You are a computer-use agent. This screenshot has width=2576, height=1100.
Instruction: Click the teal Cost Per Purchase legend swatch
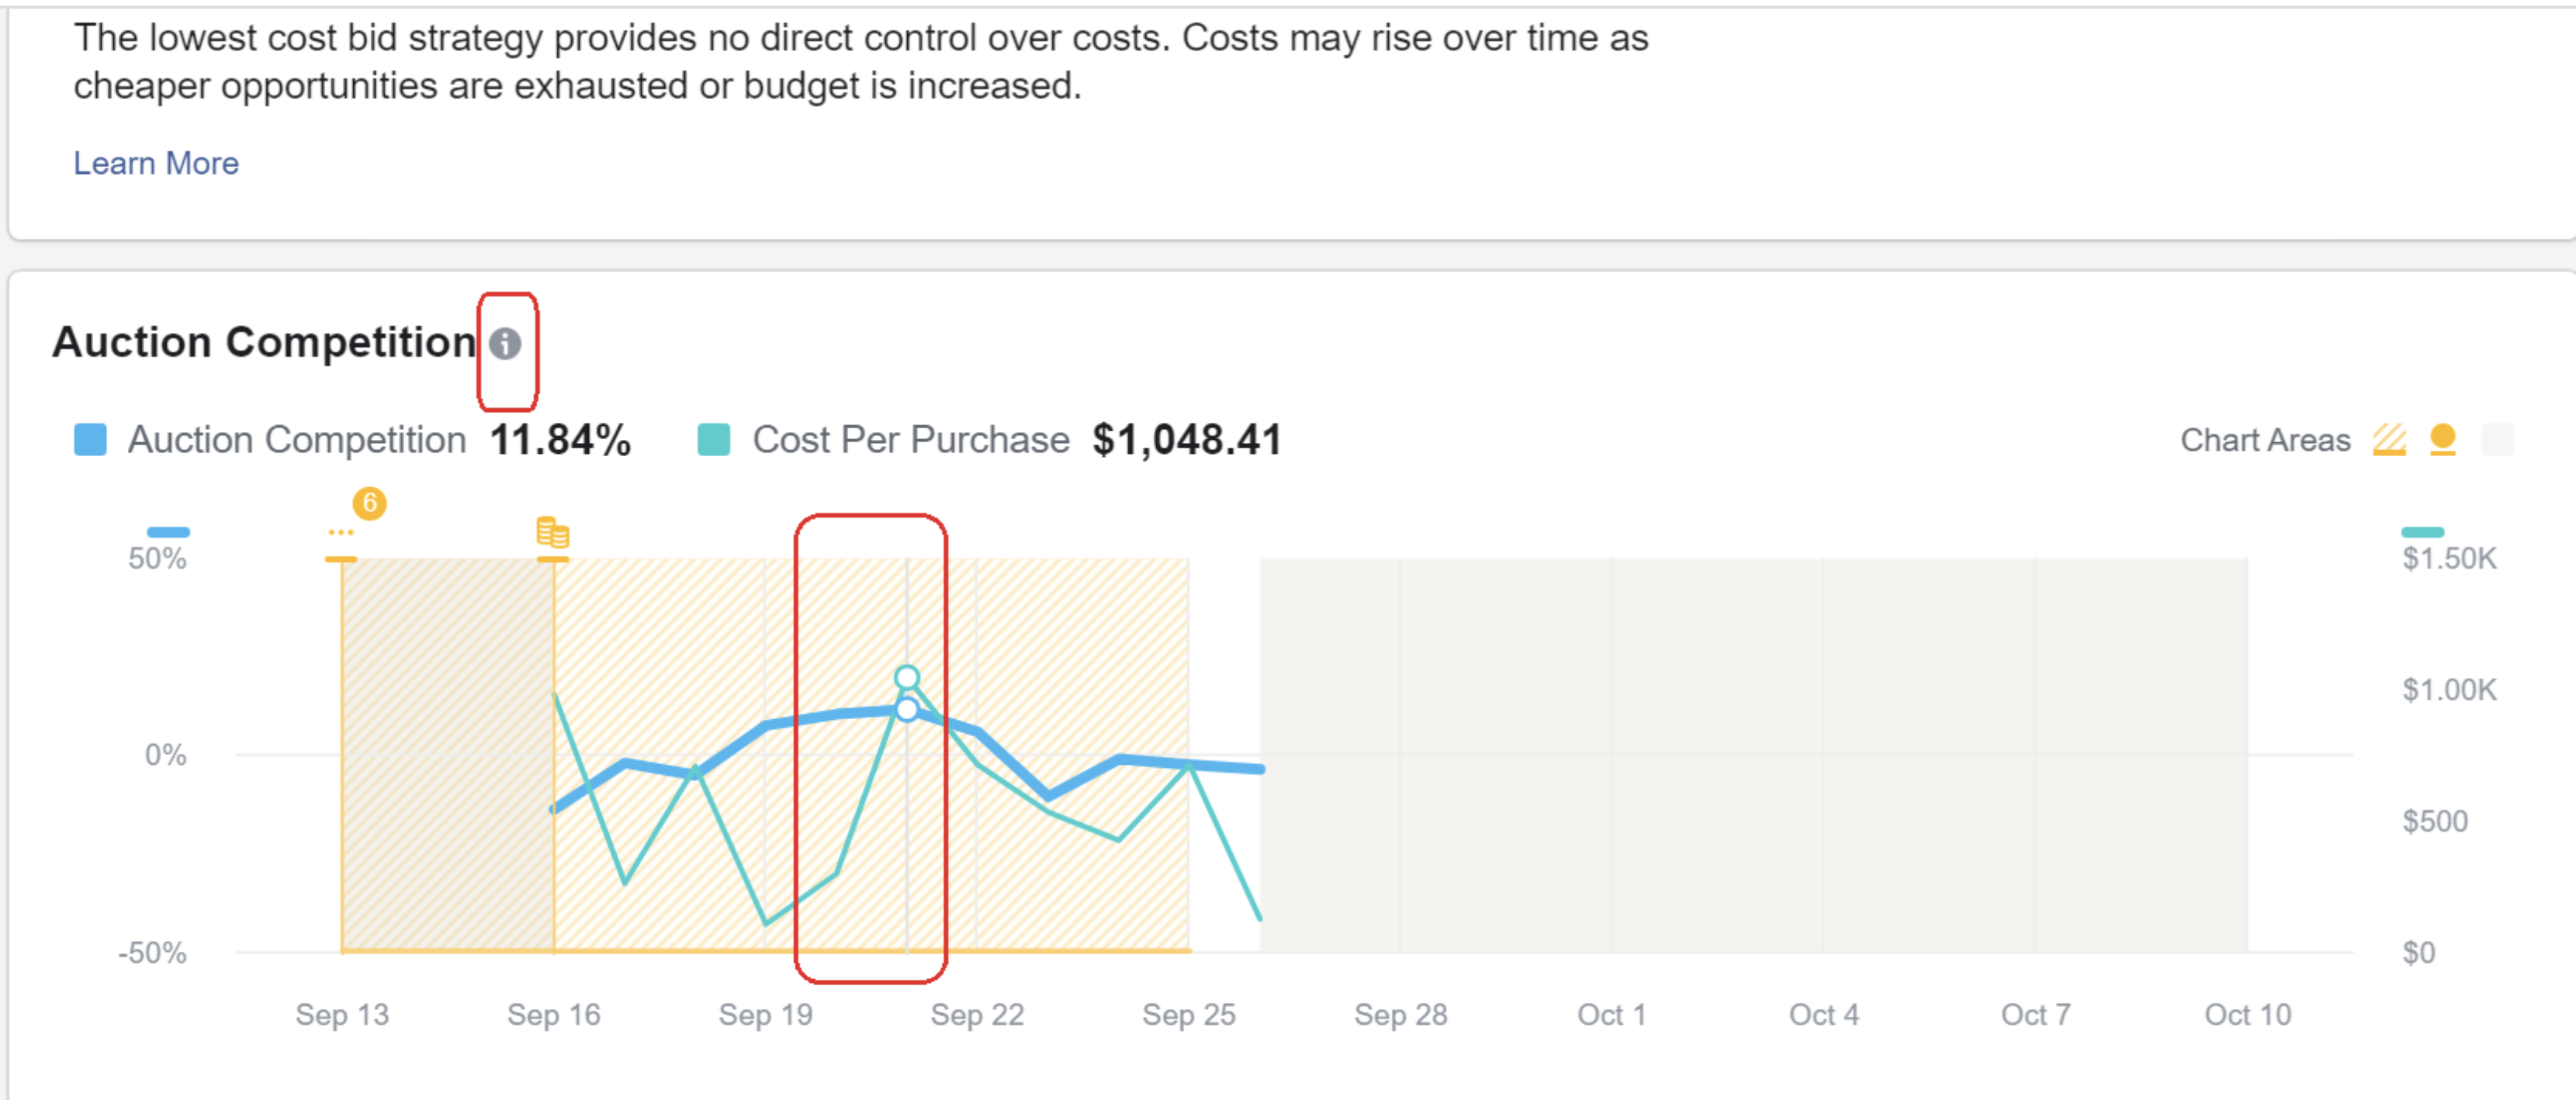(713, 440)
